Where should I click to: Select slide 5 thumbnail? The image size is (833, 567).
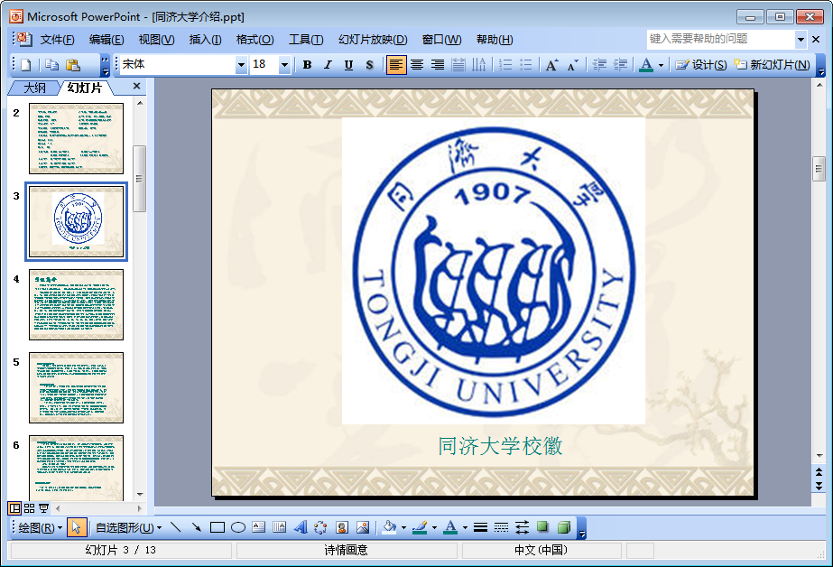point(76,388)
